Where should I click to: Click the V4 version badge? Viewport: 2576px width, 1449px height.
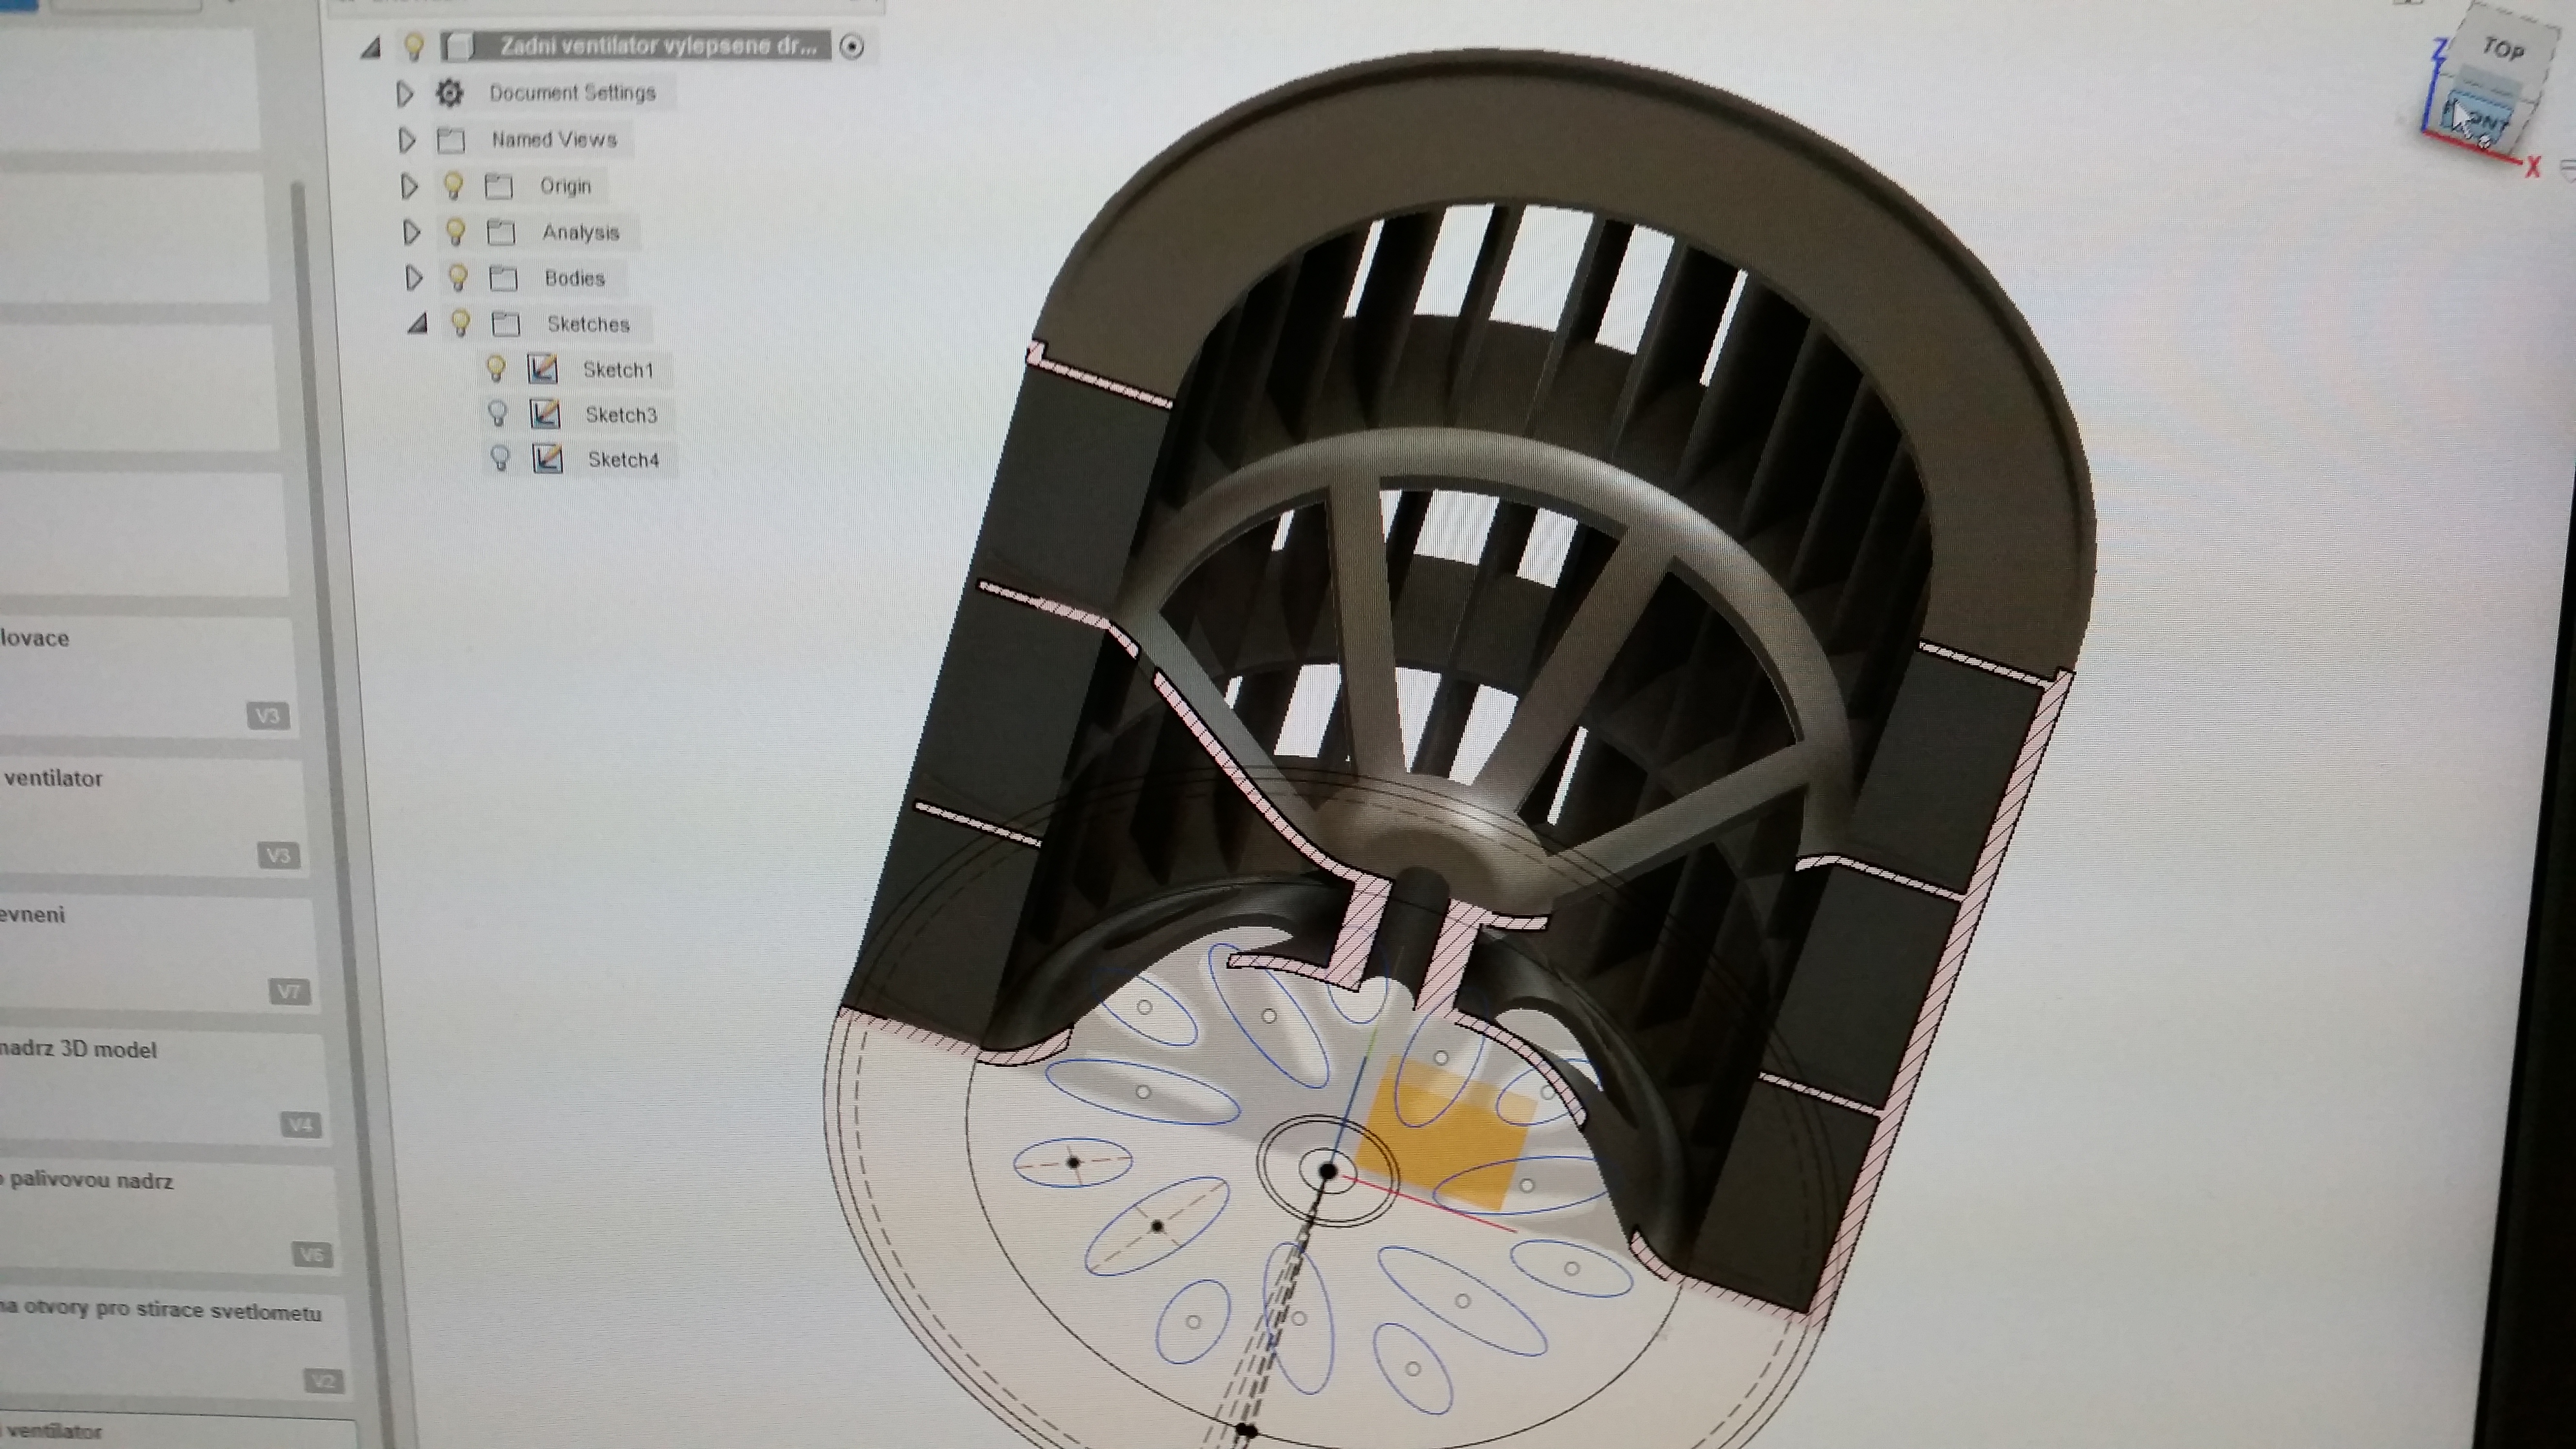click(301, 1125)
